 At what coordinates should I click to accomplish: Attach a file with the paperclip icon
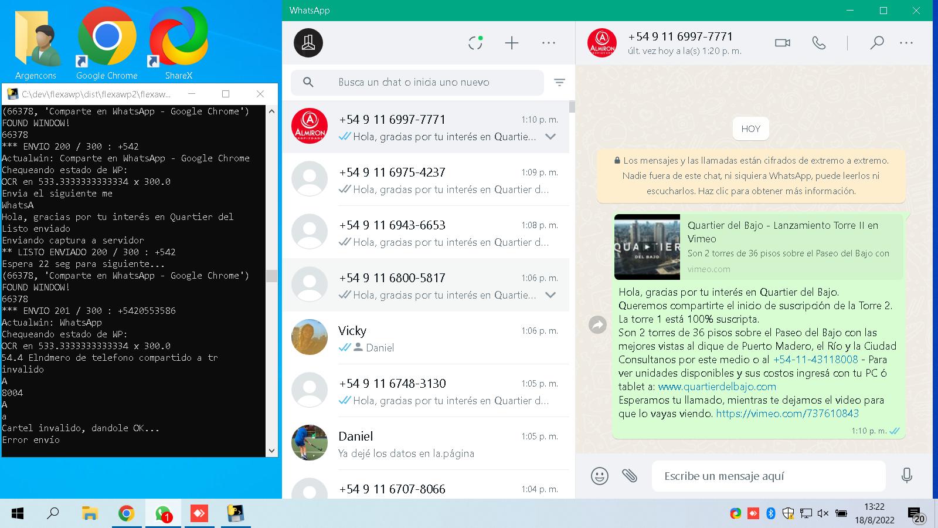pos(630,475)
